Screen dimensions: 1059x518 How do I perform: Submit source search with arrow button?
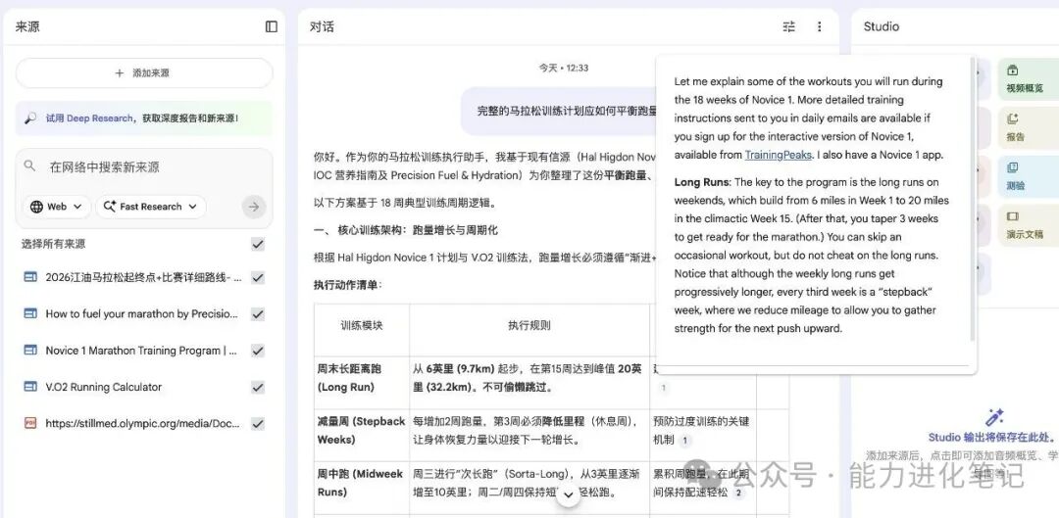pos(254,207)
